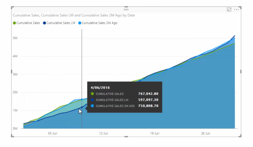Click the 767,042.80 tooltip value
Image resolution: width=253 pixels, height=147 pixels.
(x=148, y=94)
